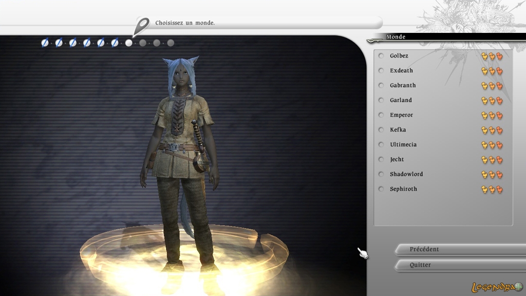526x296 pixels.
Task: Click the sixth completed step icon
Action: [x=115, y=43]
